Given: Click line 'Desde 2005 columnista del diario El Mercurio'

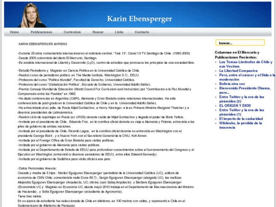Looking at the screenshot, I should [x=57, y=58].
